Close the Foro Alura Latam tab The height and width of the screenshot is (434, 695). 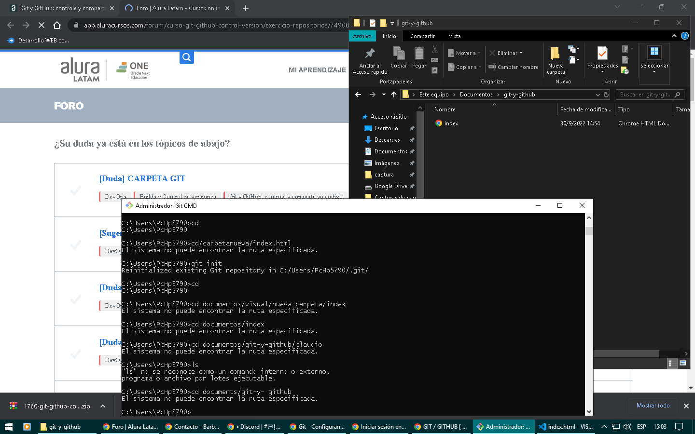[227, 8]
